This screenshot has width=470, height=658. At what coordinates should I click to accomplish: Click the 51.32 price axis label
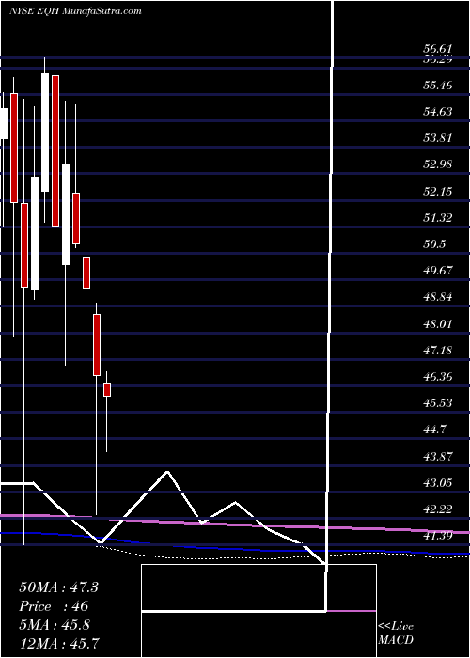click(x=437, y=217)
